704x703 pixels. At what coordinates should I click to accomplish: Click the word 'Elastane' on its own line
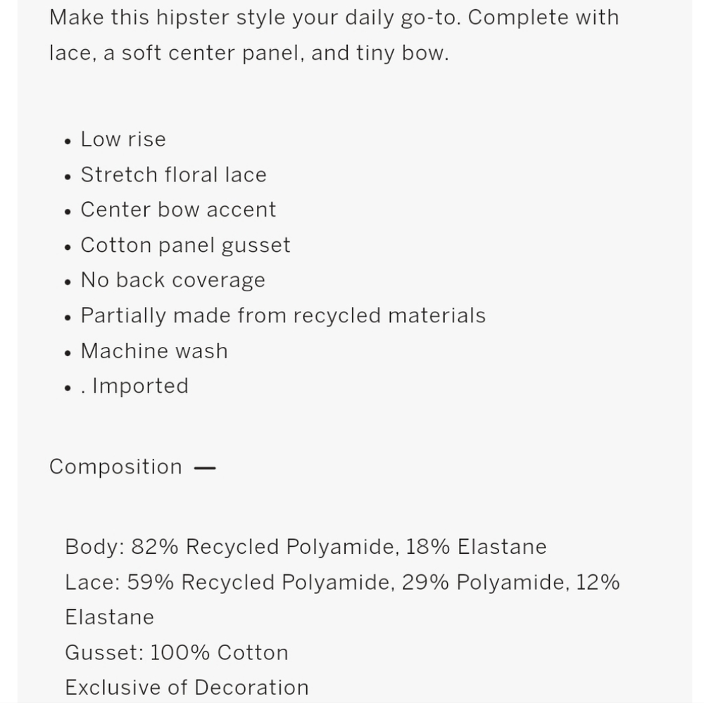[x=110, y=617]
